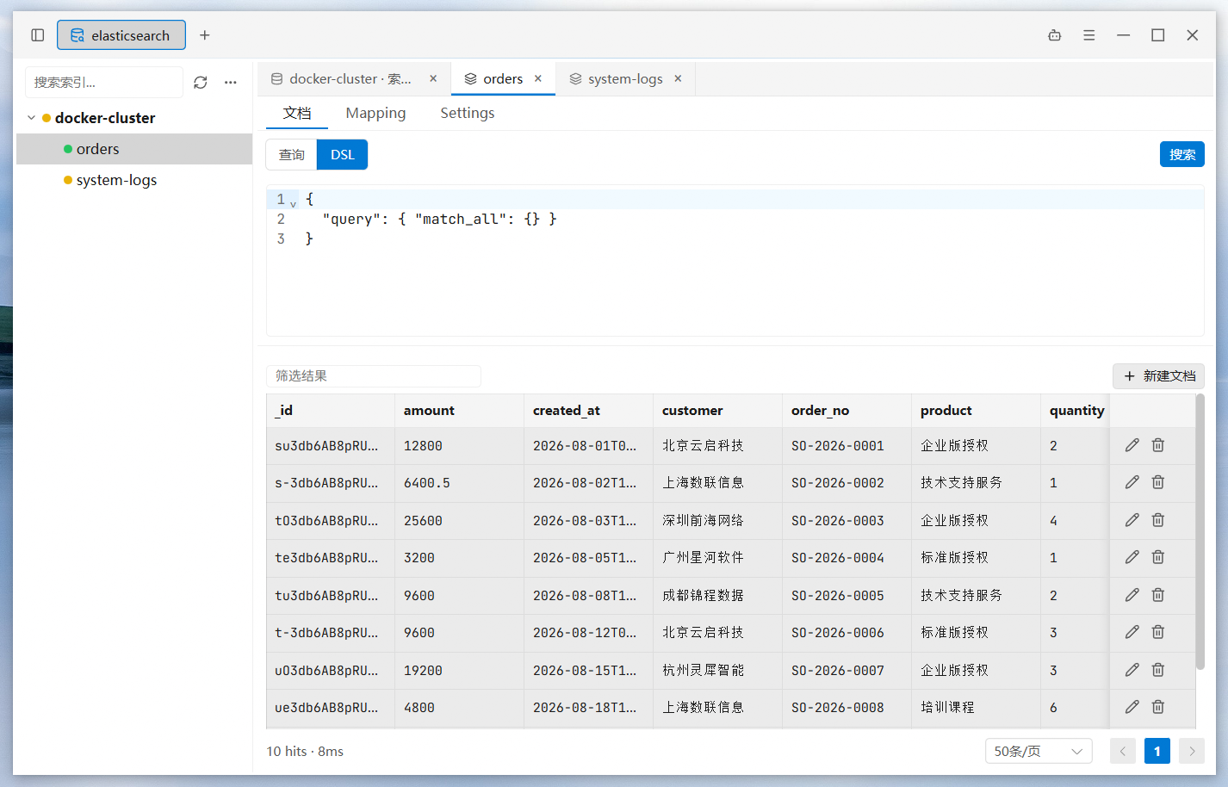Delete the SO-2026-0002 document
The width and height of the screenshot is (1228, 787).
(x=1158, y=482)
